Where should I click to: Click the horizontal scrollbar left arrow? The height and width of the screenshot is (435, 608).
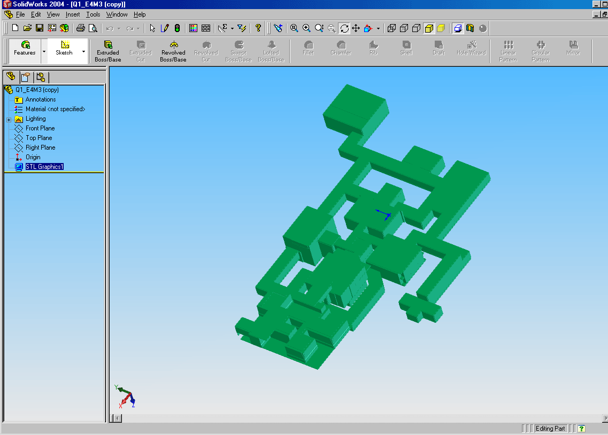pos(113,418)
